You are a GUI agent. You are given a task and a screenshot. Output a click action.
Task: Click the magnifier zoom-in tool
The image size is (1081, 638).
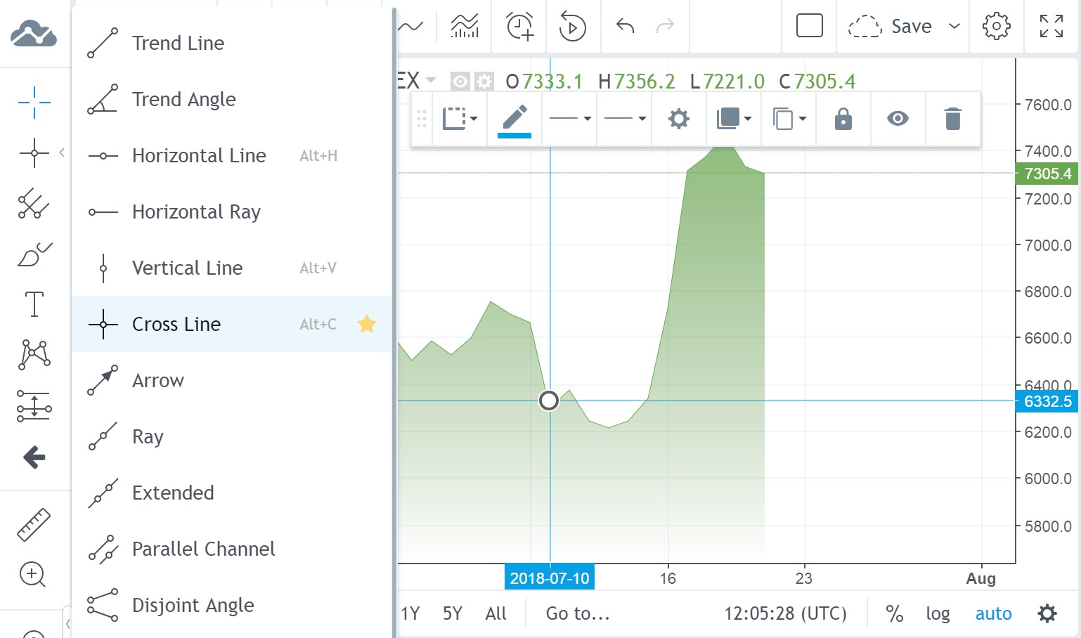33,575
